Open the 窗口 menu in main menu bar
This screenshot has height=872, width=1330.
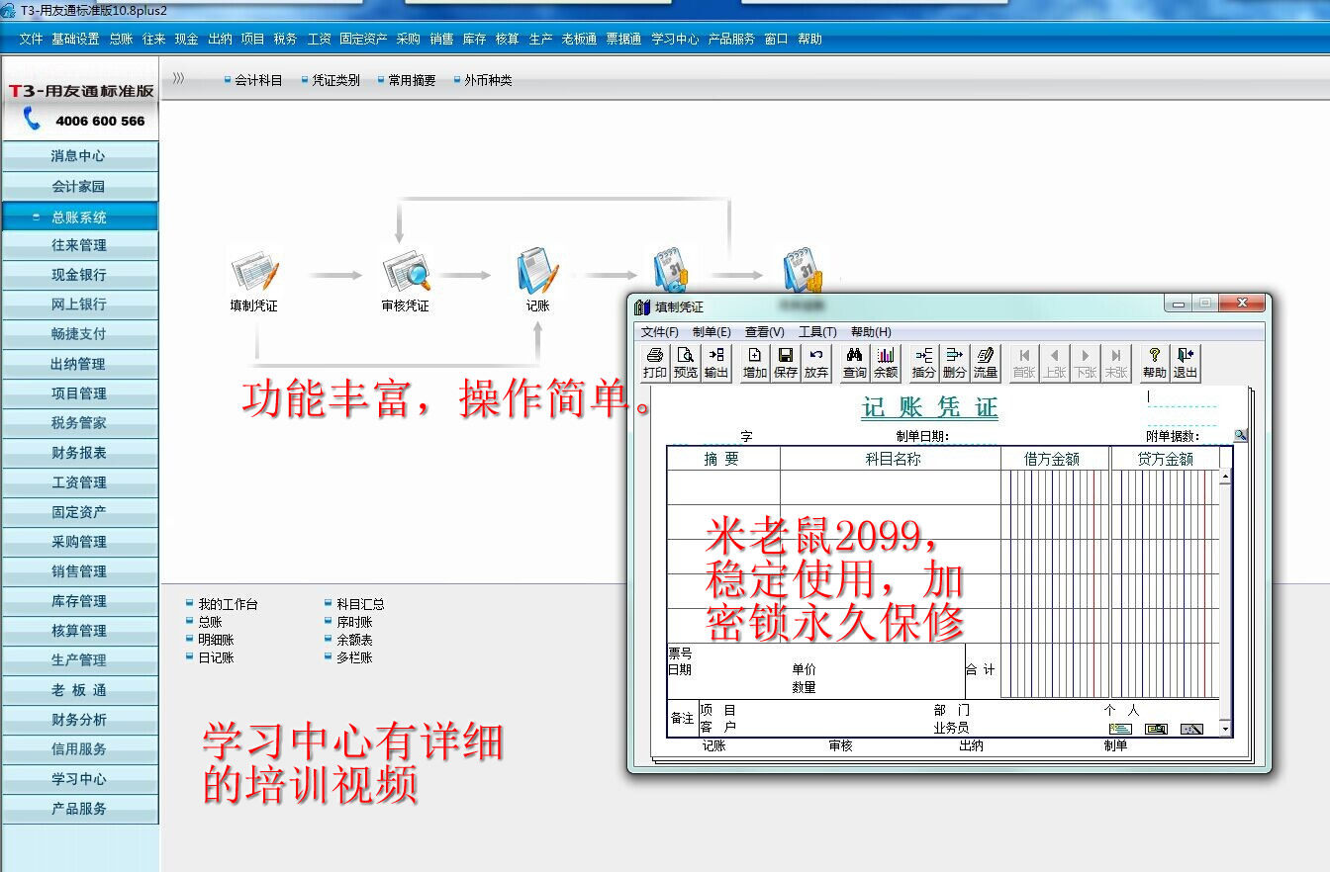[x=776, y=40]
